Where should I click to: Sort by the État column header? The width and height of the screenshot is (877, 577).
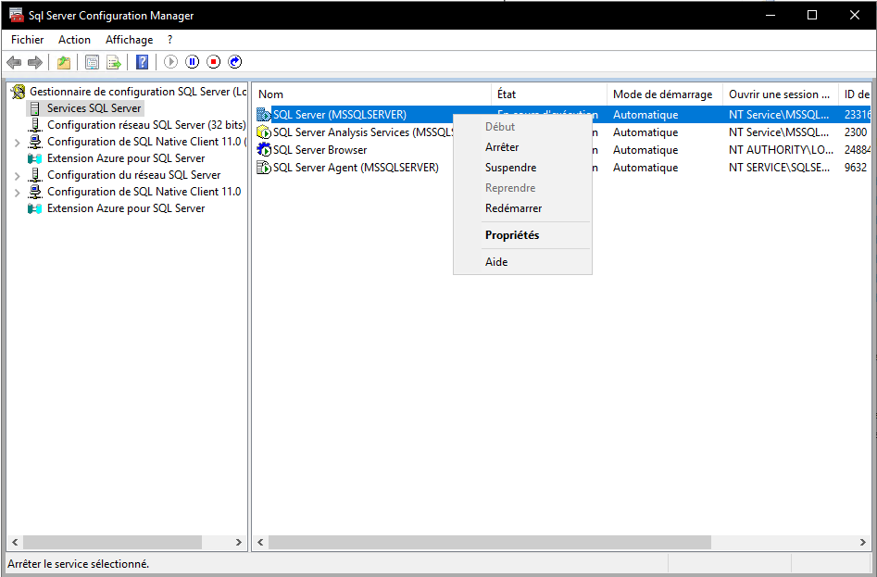pyautogui.click(x=549, y=94)
